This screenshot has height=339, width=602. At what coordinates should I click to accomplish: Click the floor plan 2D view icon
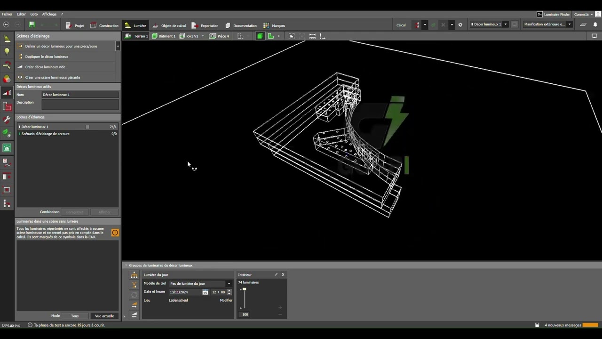coord(270,36)
